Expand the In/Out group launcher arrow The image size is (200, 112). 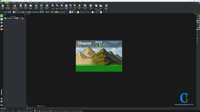[18, 9]
